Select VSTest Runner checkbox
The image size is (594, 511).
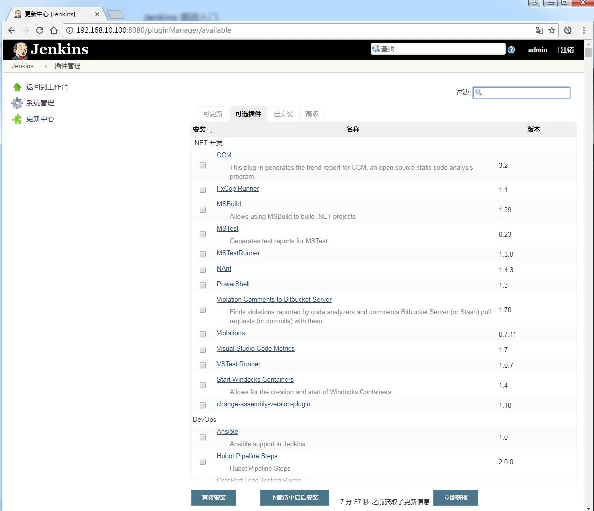[x=203, y=365]
